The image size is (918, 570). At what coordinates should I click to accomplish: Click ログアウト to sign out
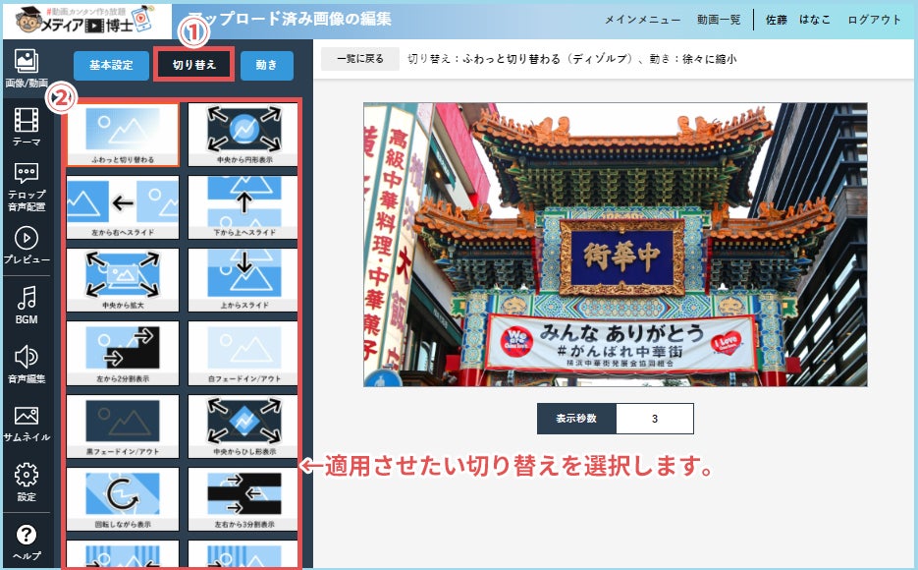tap(873, 19)
